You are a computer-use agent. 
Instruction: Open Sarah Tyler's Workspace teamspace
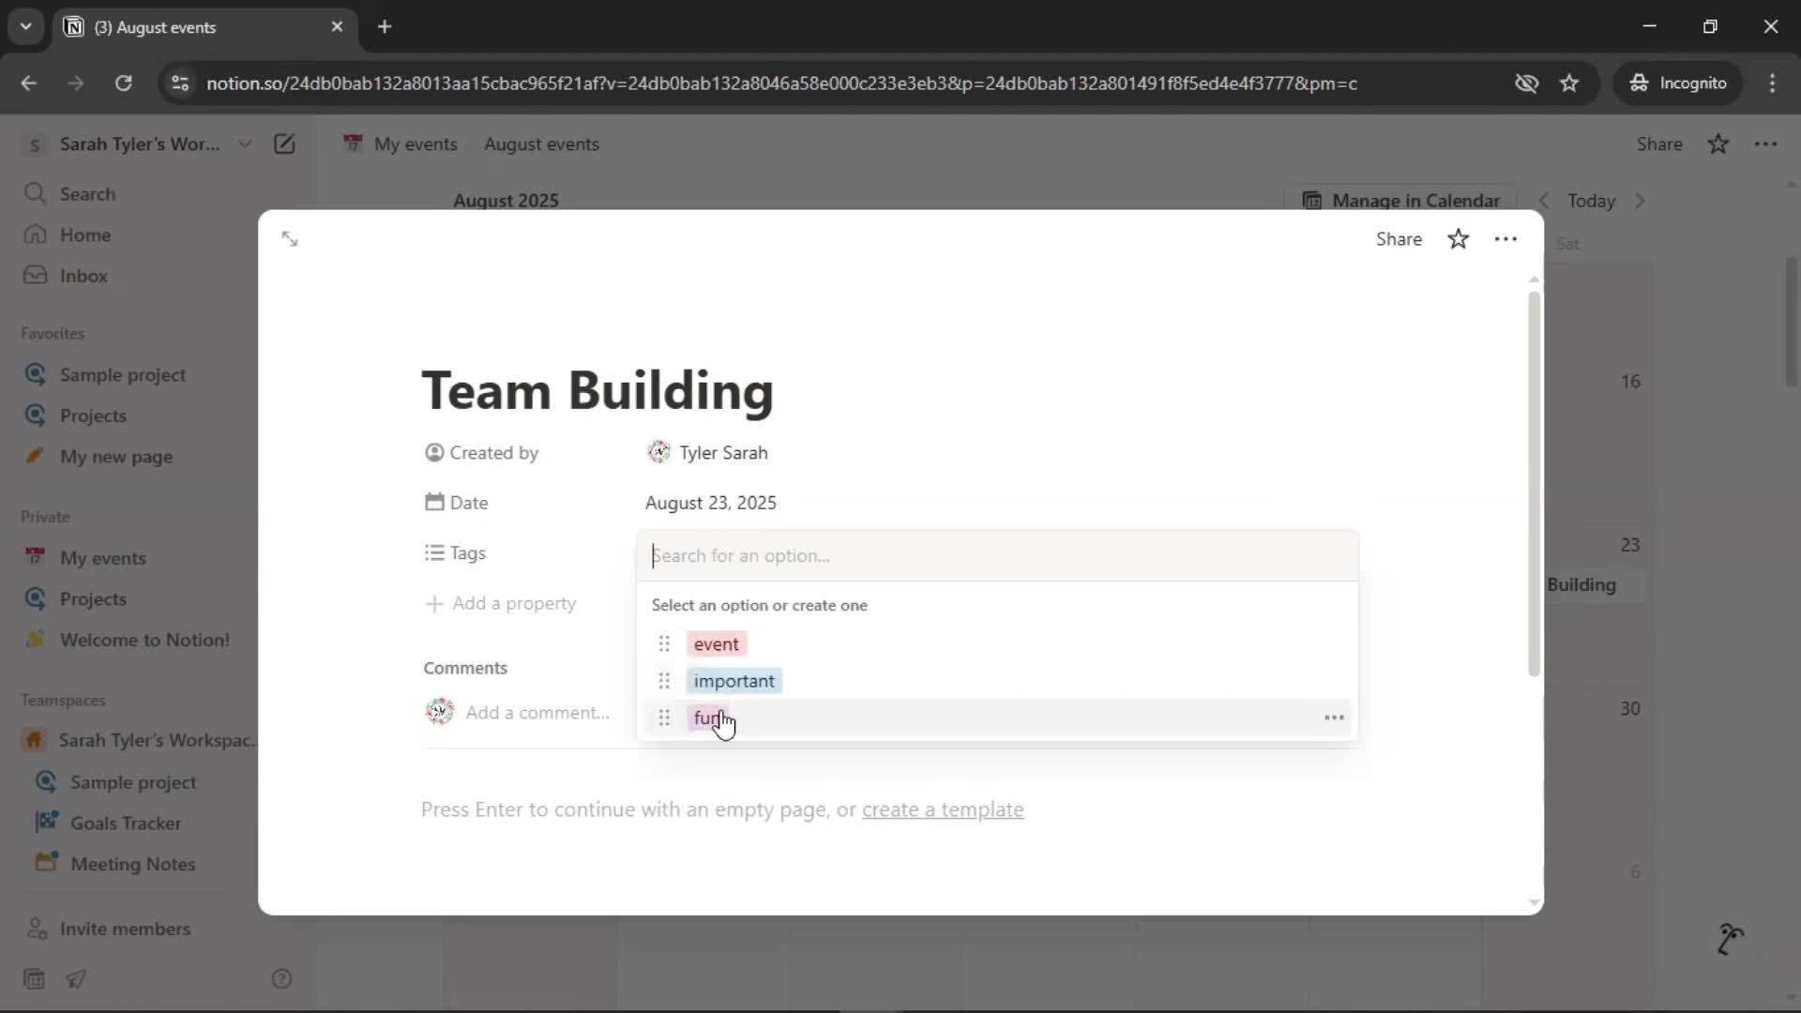pyautogui.click(x=156, y=740)
